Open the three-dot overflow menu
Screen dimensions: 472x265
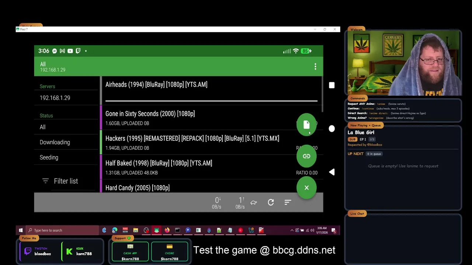(315, 67)
